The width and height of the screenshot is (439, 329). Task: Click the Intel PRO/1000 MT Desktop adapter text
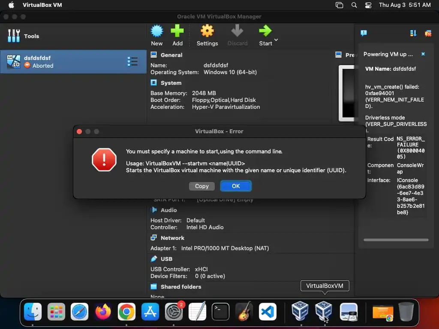[x=225, y=248]
